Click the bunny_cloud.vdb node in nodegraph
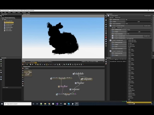The width and height of the screenshot is (154, 115). click(x=64, y=87)
